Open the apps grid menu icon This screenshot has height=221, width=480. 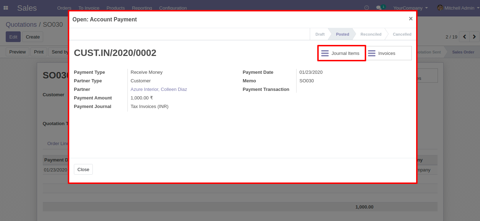[6, 8]
